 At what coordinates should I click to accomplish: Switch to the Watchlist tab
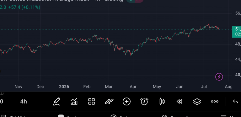(x=13, y=116)
